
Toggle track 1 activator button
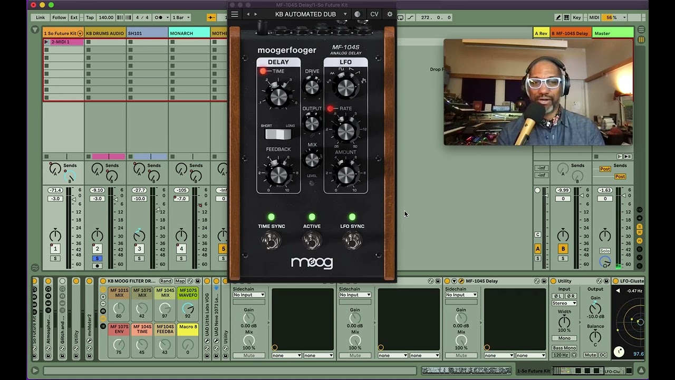(55, 249)
